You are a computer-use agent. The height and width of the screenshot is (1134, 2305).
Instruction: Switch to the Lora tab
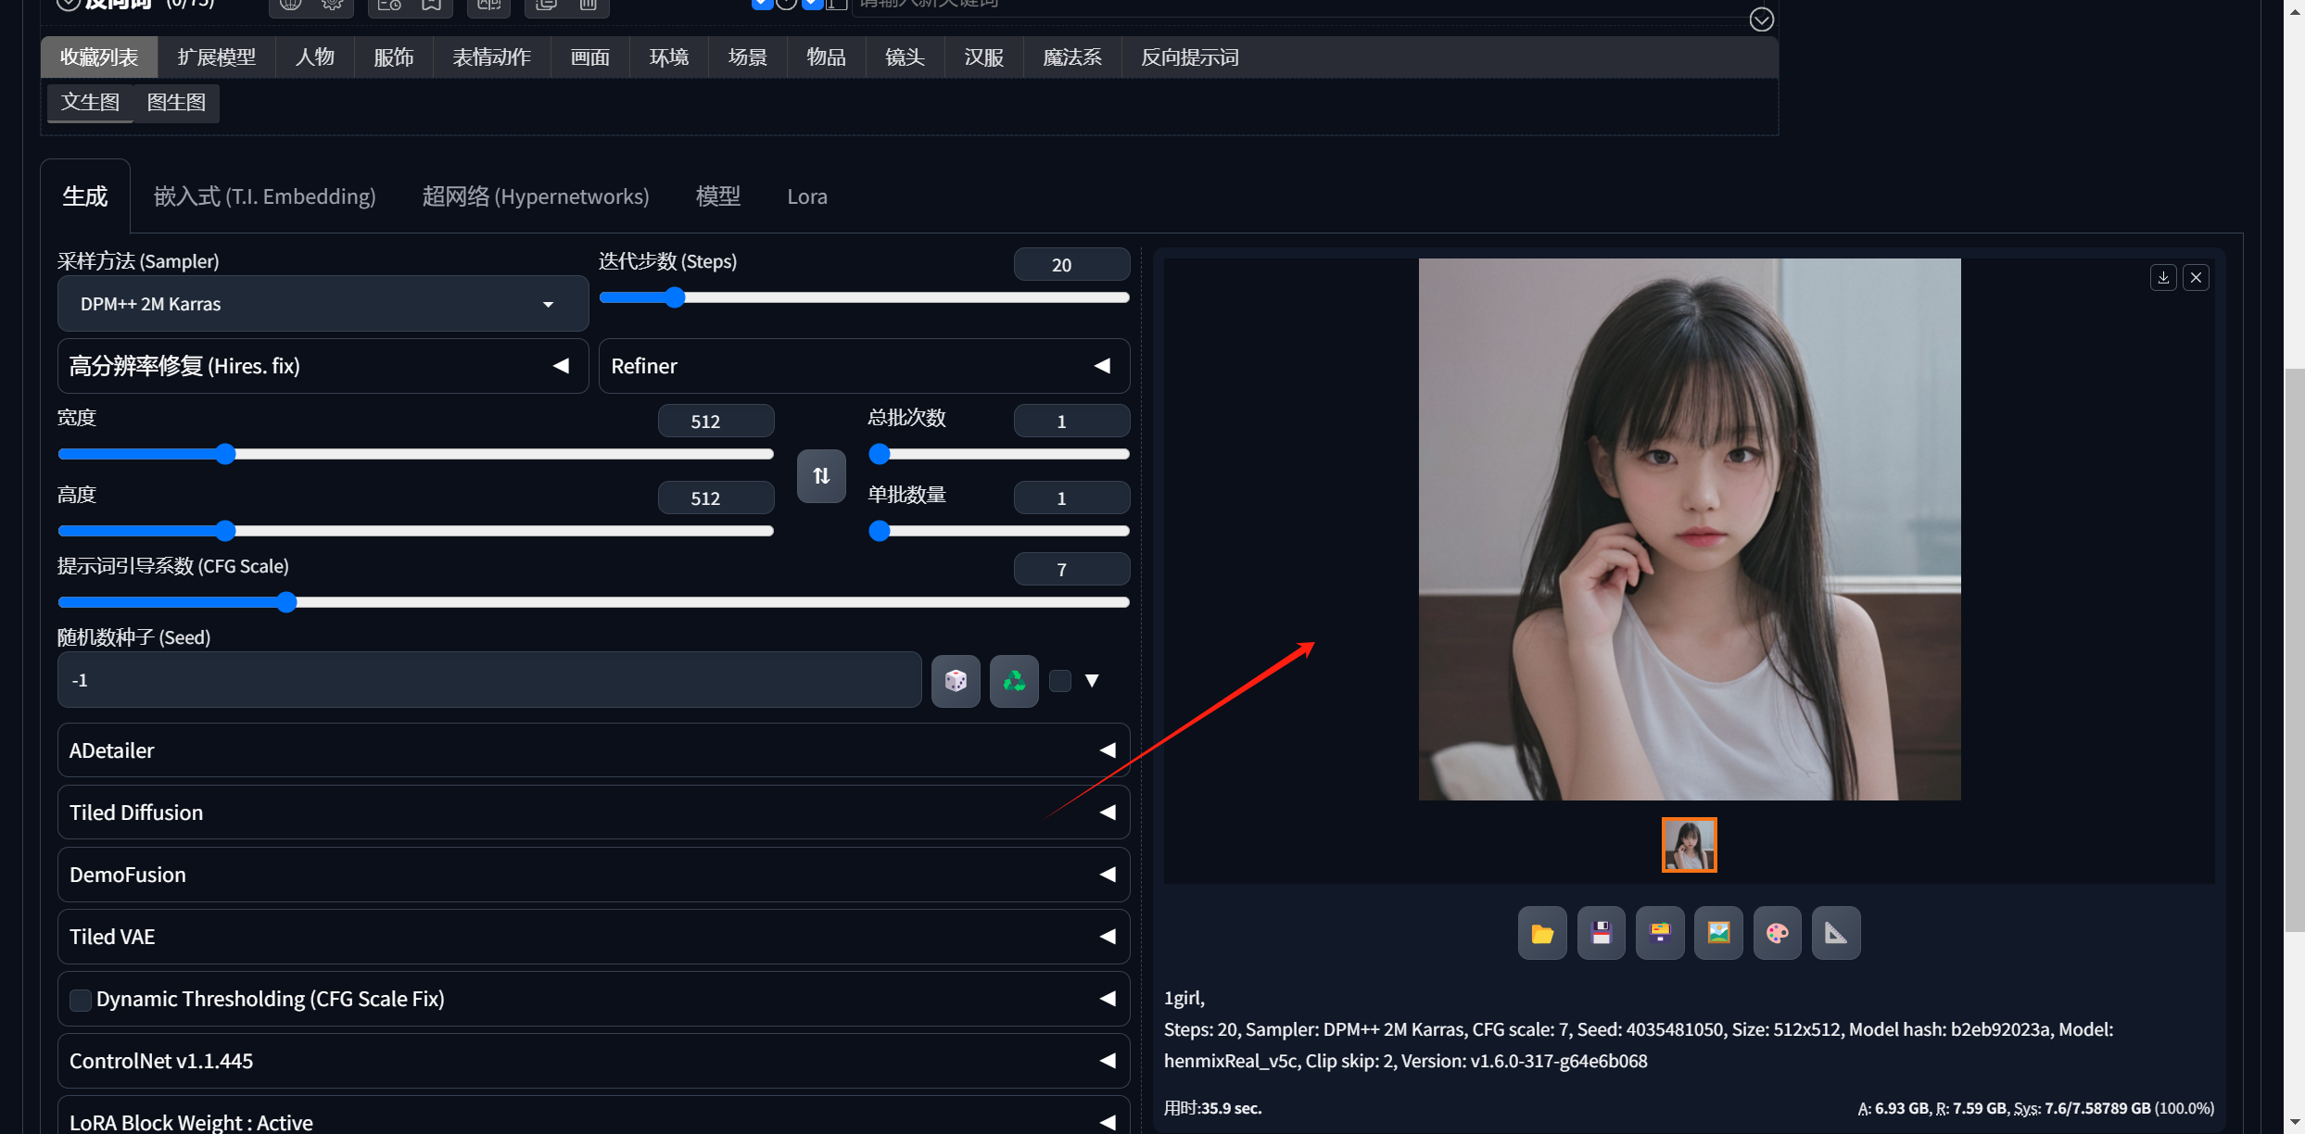coord(806,196)
